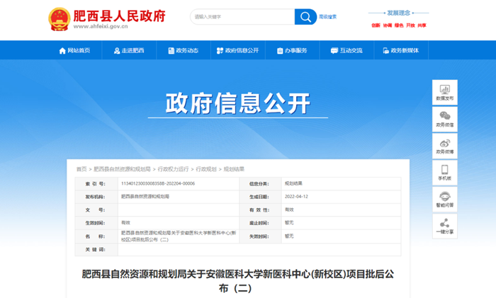Image resolution: width=496 pixels, height=298 pixels.
Task: Open the 政务微博 Weibo icon
Action: 444,145
